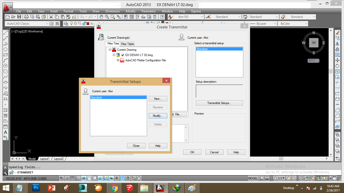
Task: Open the Hatch tool
Action: pyautogui.click(x=6, y=110)
